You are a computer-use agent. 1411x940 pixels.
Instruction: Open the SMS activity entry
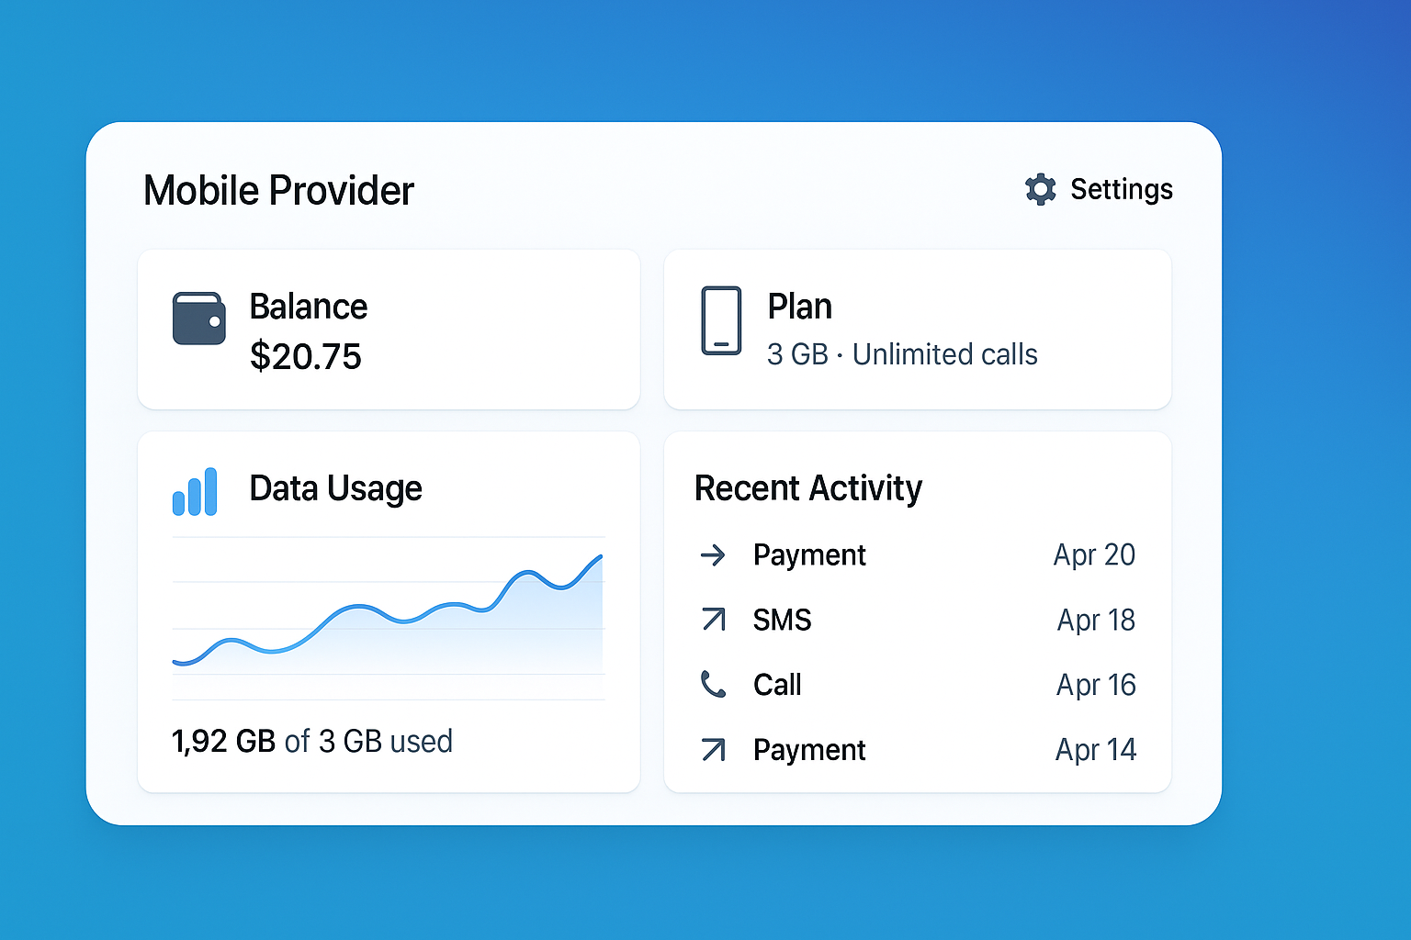tap(918, 620)
